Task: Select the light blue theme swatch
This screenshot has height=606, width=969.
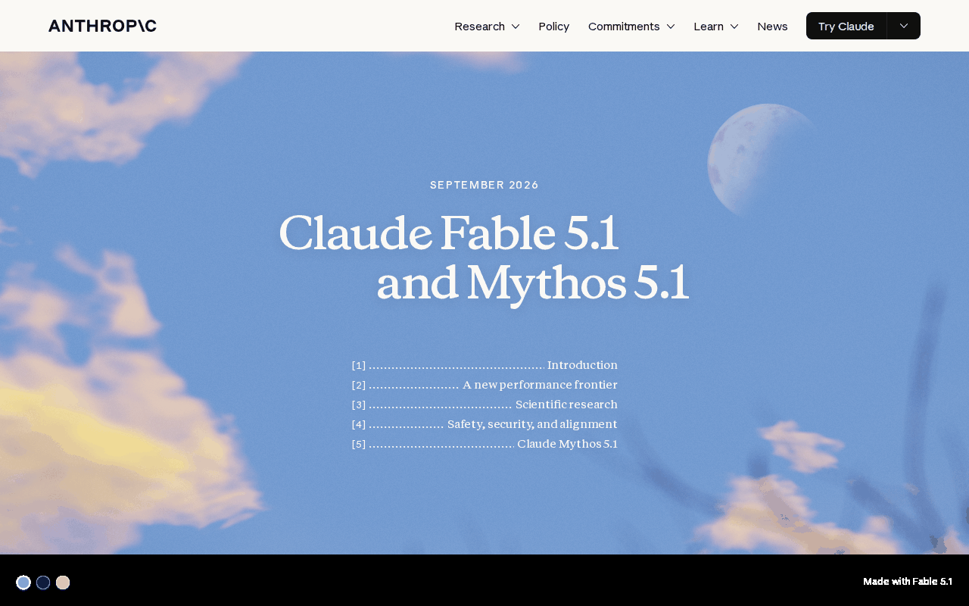Action: (x=23, y=583)
